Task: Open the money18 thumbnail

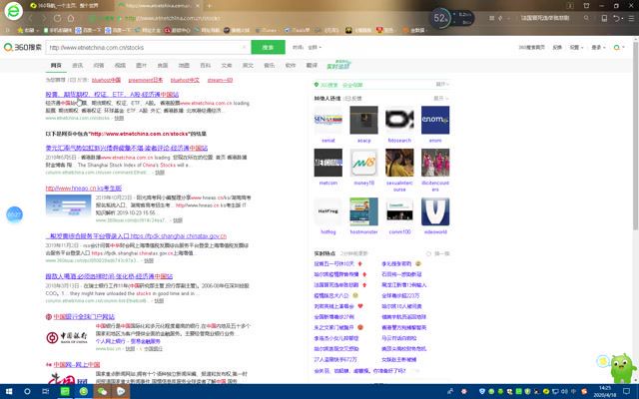Action: 363,163
